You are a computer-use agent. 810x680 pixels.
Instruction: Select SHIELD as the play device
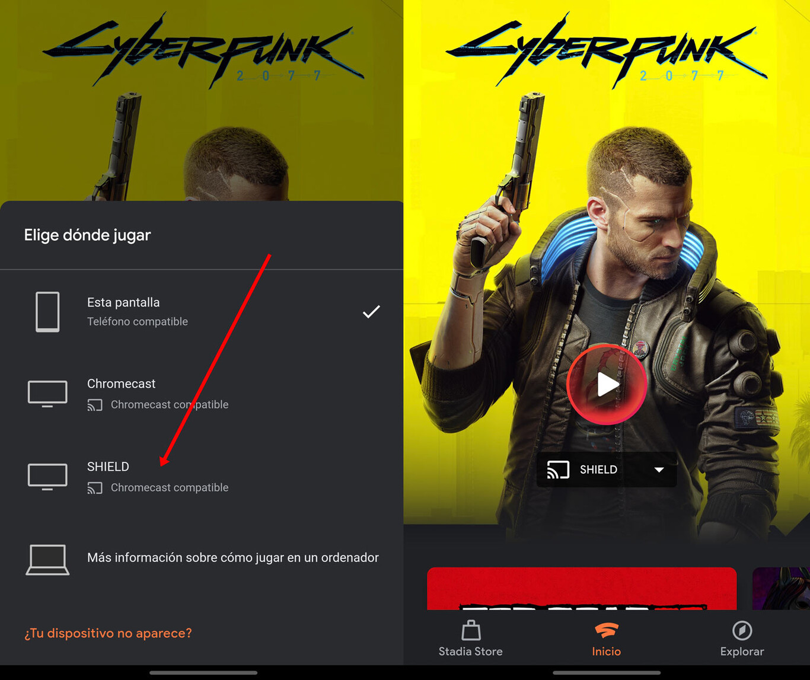pos(202,477)
